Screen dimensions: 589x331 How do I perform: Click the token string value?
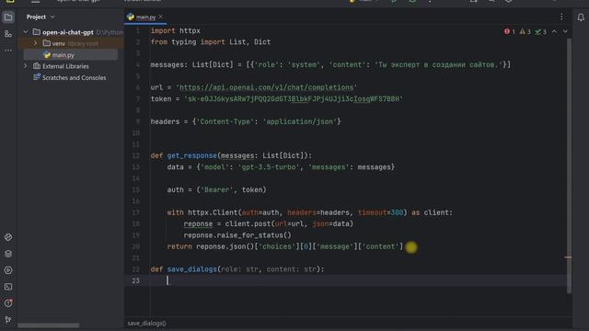[294, 99]
